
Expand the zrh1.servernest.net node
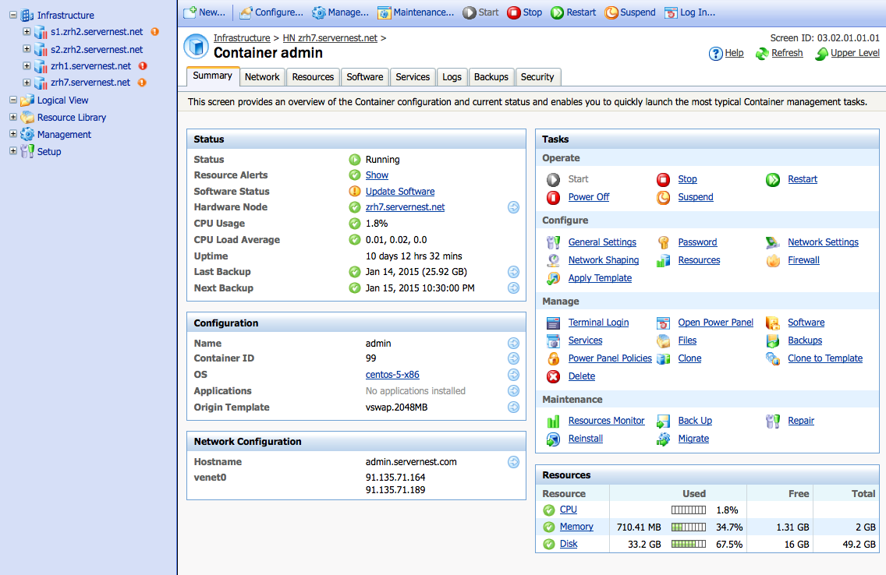click(x=27, y=65)
